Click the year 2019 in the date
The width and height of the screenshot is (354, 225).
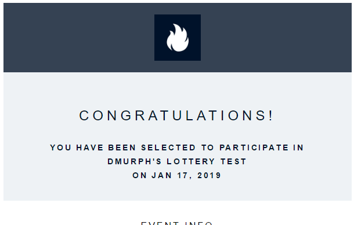[x=209, y=175]
